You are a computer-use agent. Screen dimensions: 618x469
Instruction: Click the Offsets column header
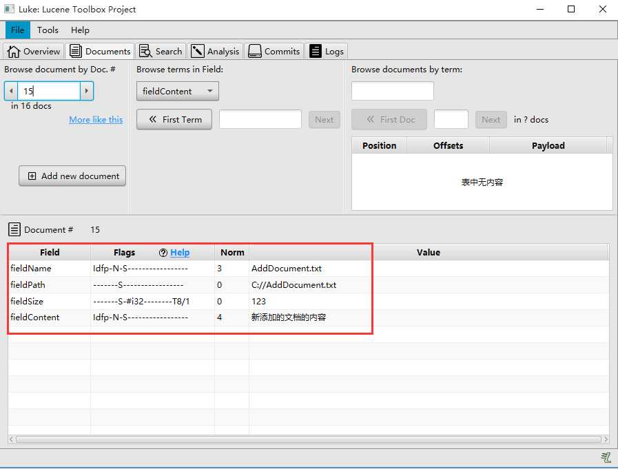coord(448,145)
